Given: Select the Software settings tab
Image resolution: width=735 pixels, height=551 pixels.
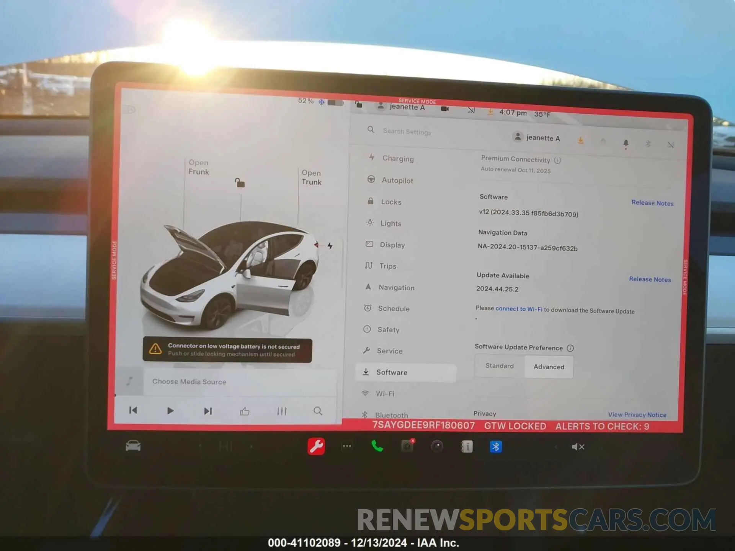Looking at the screenshot, I should pyautogui.click(x=406, y=372).
